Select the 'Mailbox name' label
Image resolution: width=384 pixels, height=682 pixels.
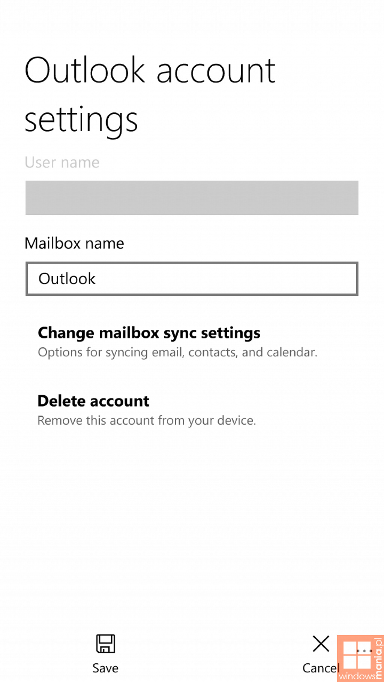click(x=74, y=243)
